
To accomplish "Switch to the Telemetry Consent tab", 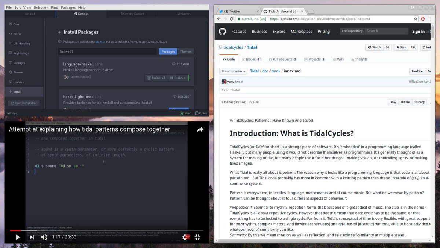I will (132, 14).
